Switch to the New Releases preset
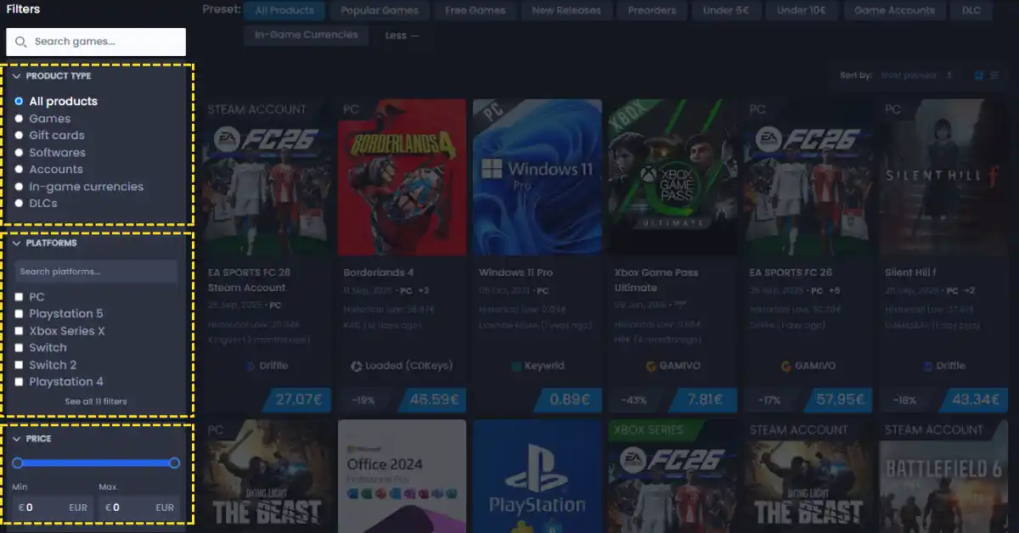 click(566, 10)
